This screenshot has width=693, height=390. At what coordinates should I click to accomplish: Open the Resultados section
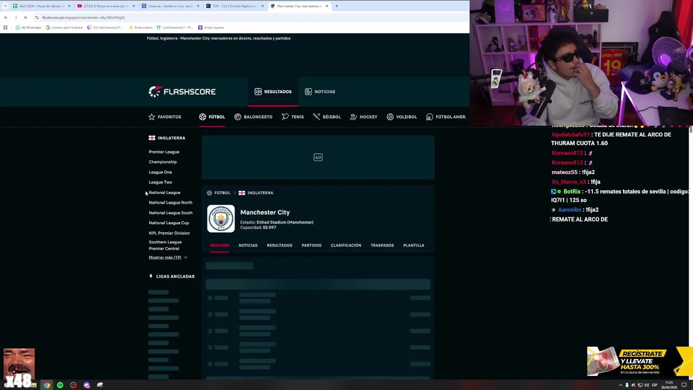273,92
